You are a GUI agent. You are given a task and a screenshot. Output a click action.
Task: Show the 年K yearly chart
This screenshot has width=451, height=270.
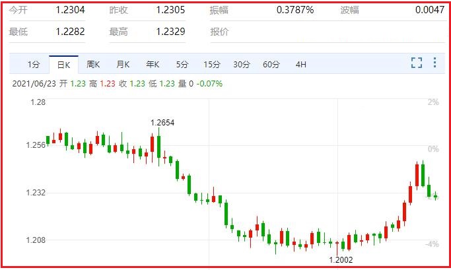click(153, 65)
